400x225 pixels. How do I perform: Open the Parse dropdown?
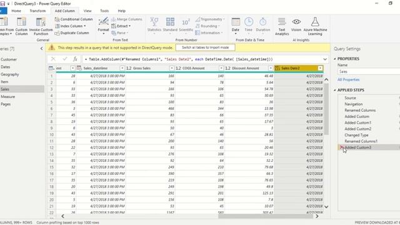click(119, 33)
